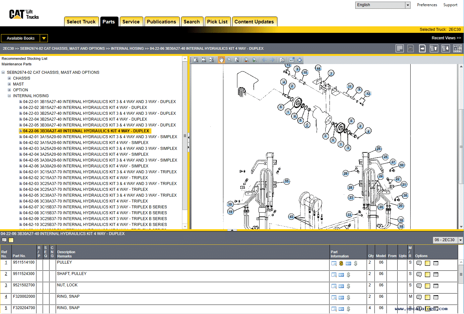Open the Pick List tab
Viewport: 464px width, 314px height.
point(218,21)
